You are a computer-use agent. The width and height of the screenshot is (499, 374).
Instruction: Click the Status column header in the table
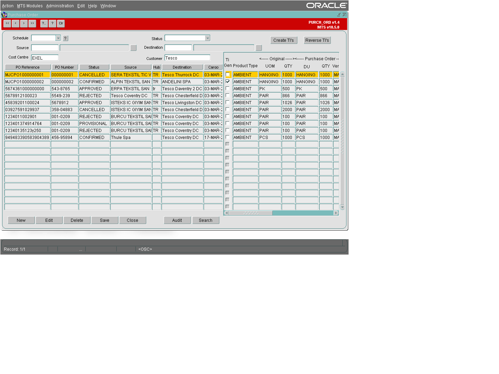point(94,67)
